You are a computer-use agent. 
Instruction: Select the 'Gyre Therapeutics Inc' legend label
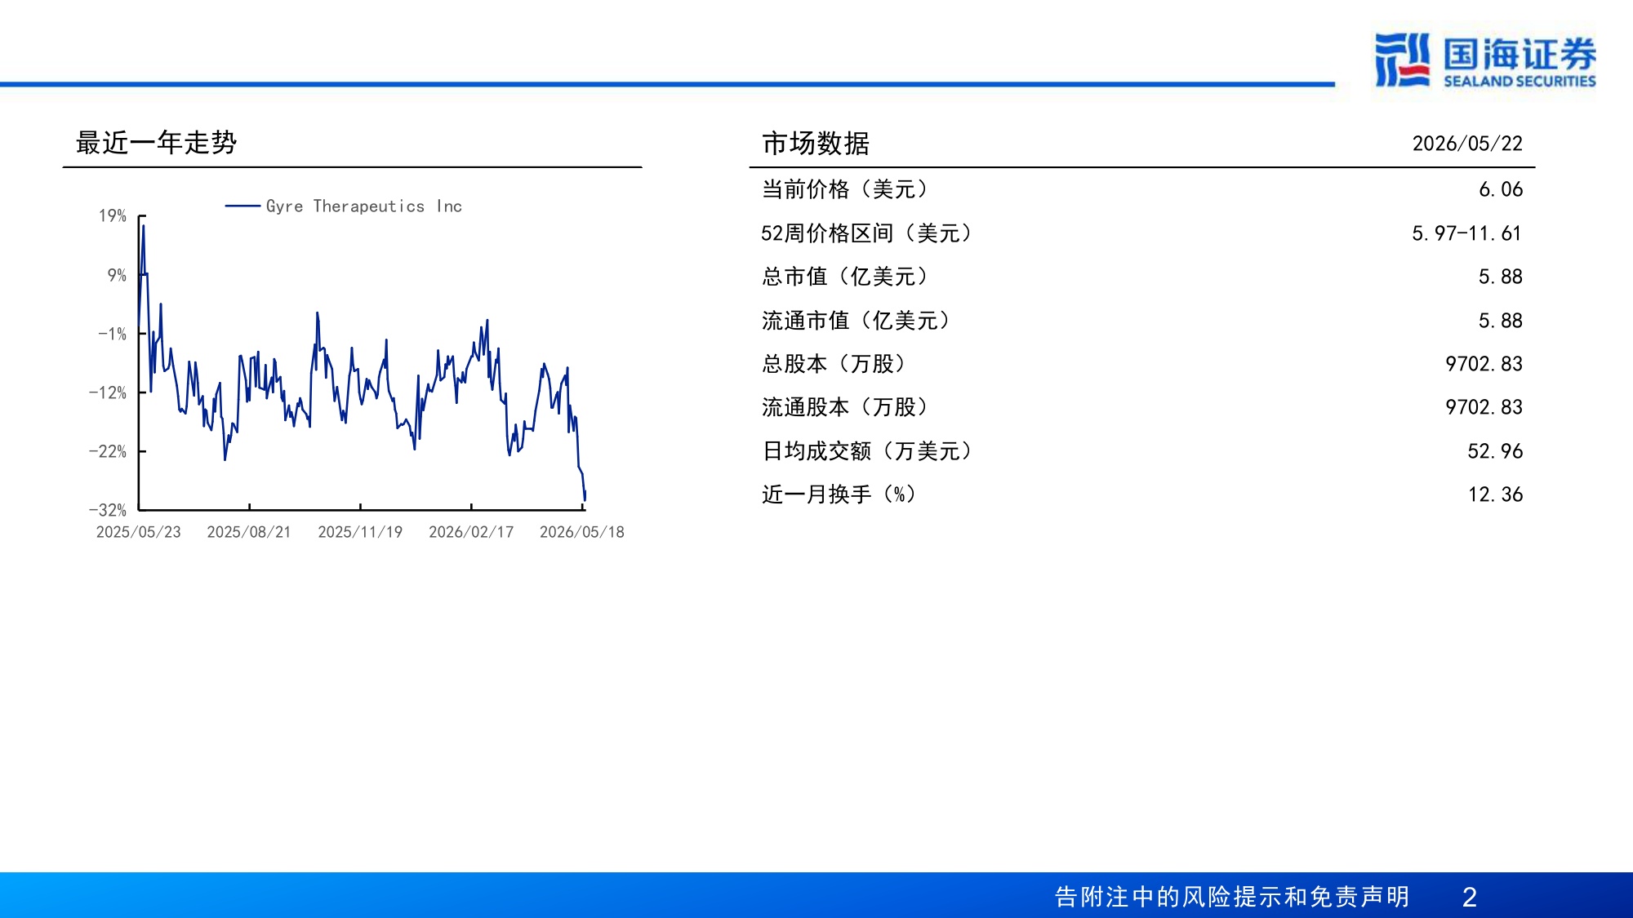[364, 206]
